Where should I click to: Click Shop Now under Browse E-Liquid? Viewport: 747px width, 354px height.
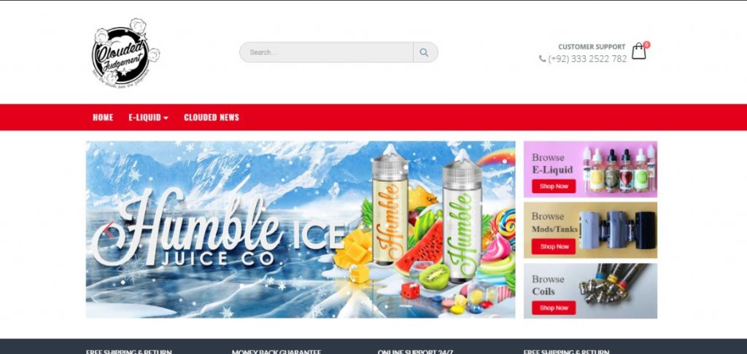coord(554,186)
